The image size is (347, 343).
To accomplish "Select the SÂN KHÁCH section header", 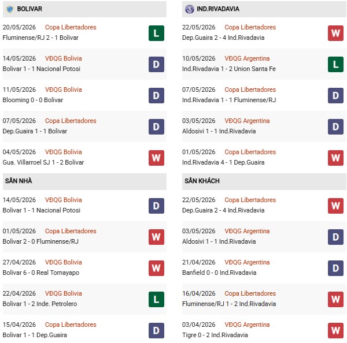I will pos(264,181).
